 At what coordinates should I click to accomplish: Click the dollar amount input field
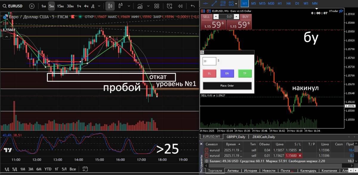pyautogui.click(x=209, y=61)
